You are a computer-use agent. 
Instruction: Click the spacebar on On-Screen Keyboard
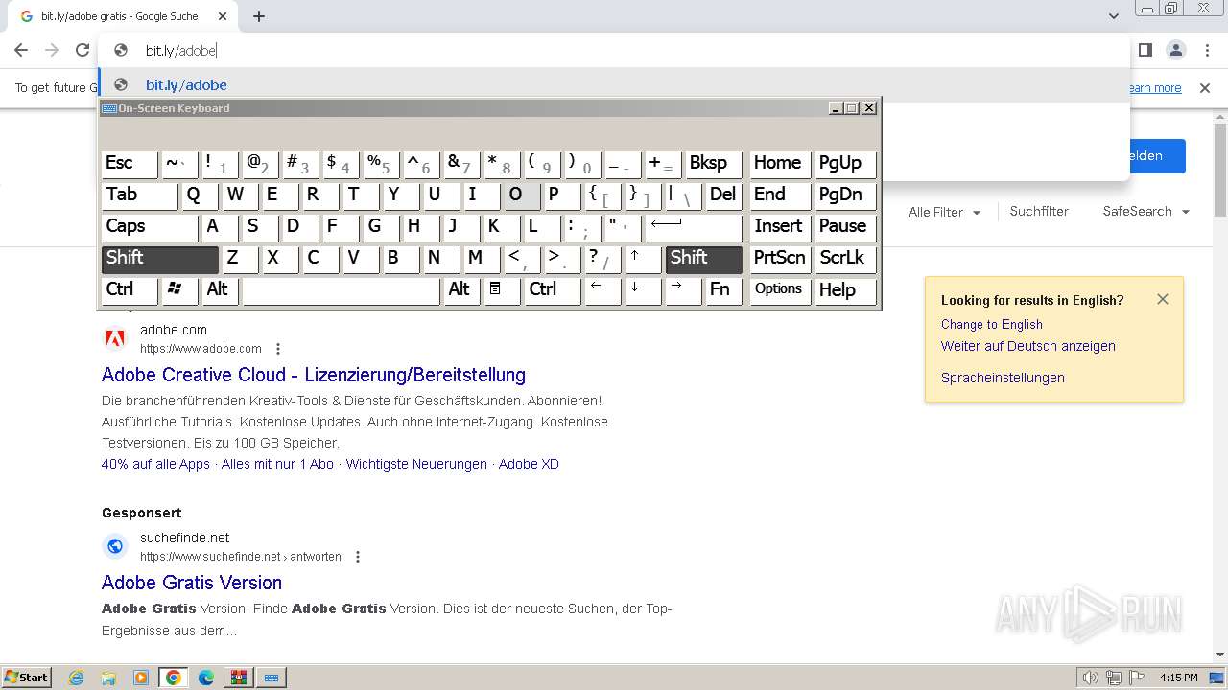pos(341,290)
